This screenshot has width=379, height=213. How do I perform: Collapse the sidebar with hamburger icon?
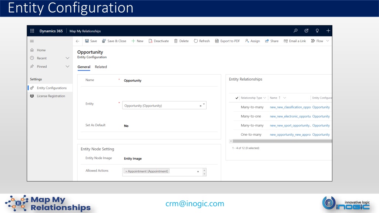click(x=32, y=41)
